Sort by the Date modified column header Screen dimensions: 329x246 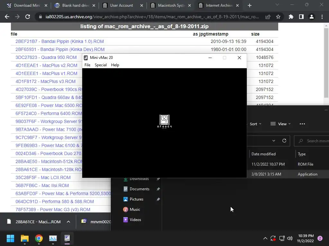(x=263, y=154)
